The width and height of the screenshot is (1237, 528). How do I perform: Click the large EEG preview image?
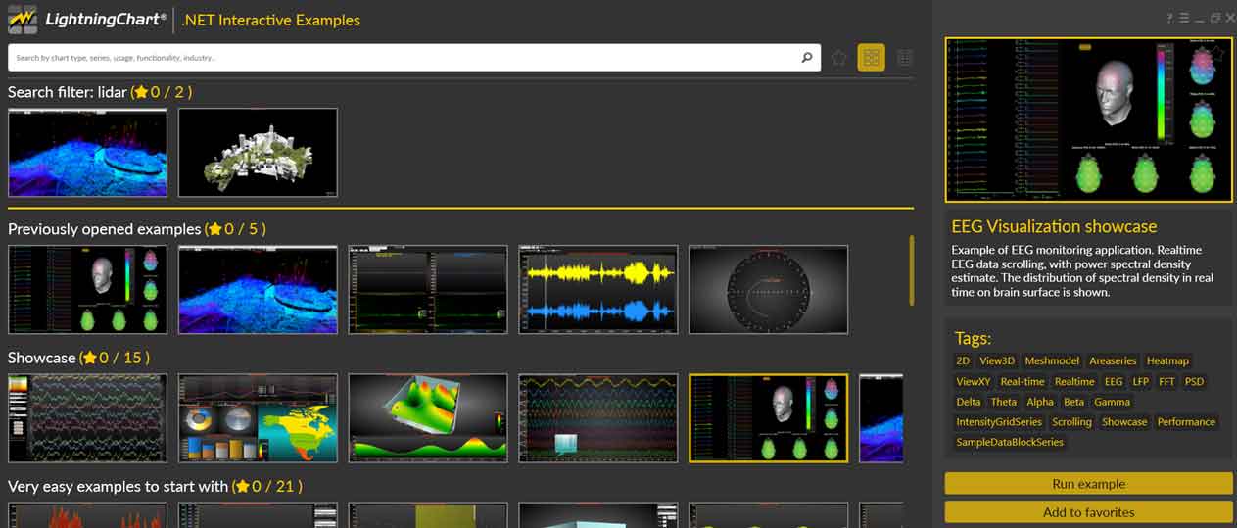pyautogui.click(x=1088, y=120)
